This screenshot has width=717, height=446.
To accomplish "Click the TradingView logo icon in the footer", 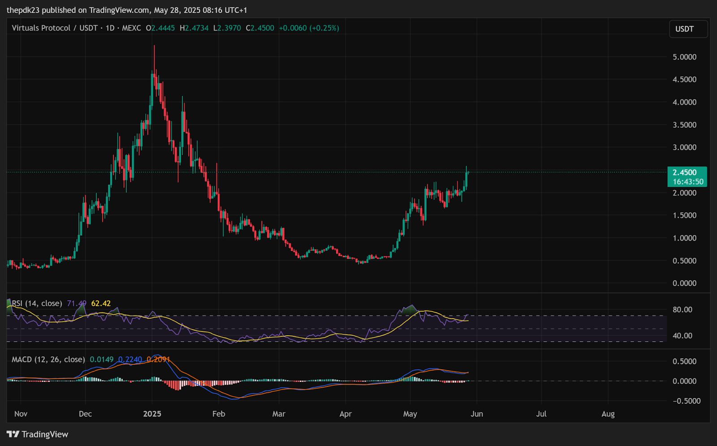I will tap(13, 434).
